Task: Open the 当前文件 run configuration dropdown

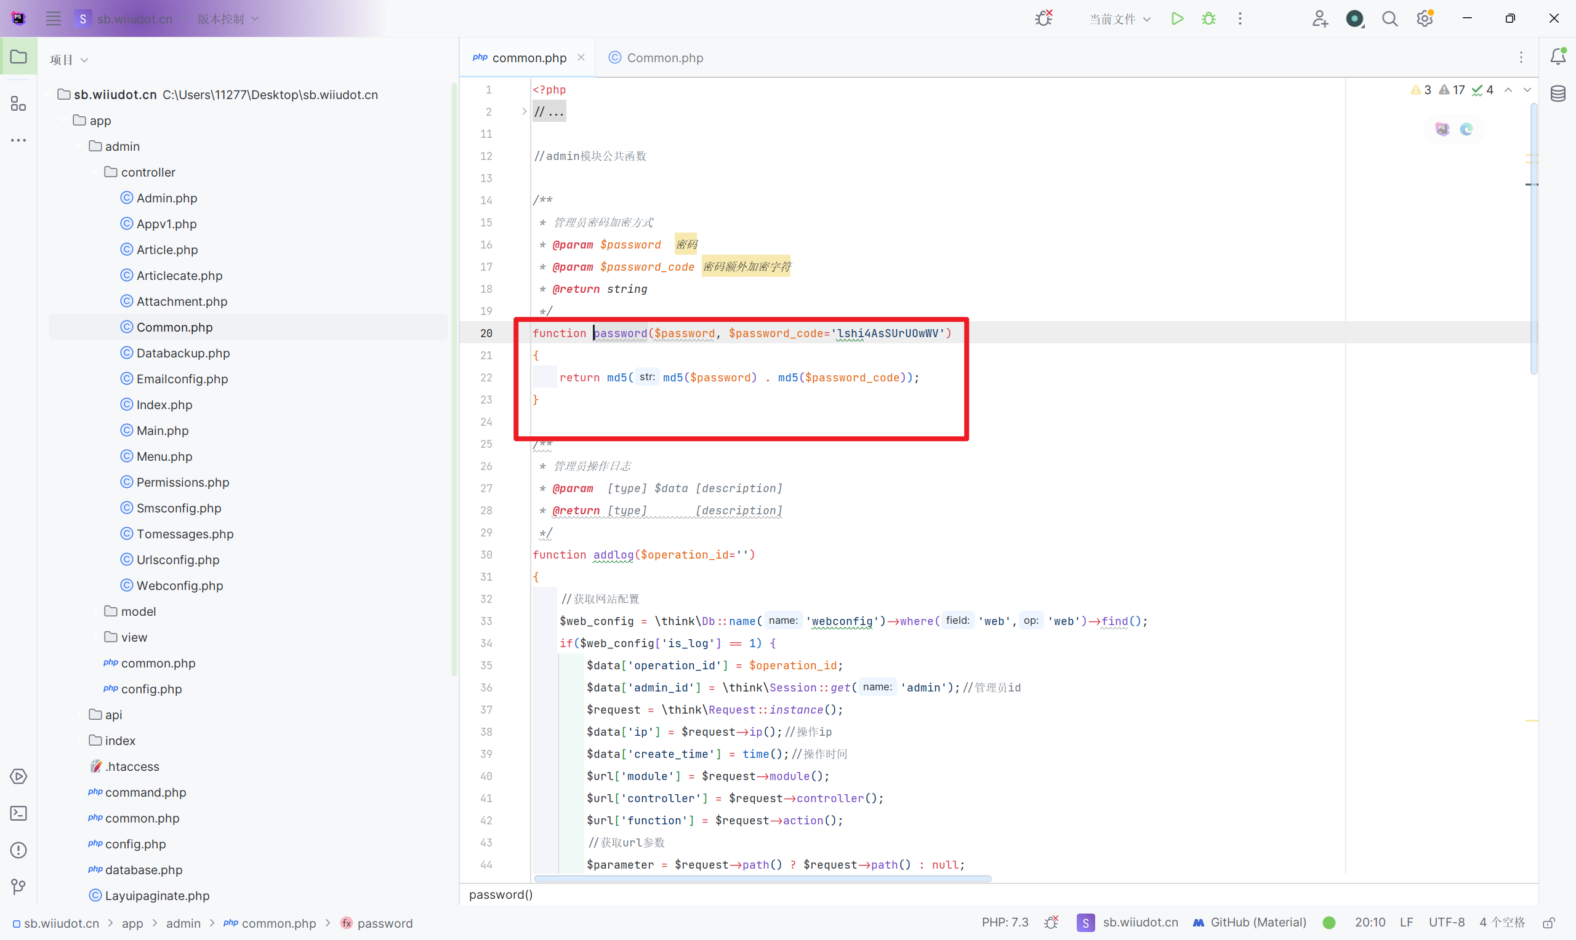Action: [x=1120, y=19]
